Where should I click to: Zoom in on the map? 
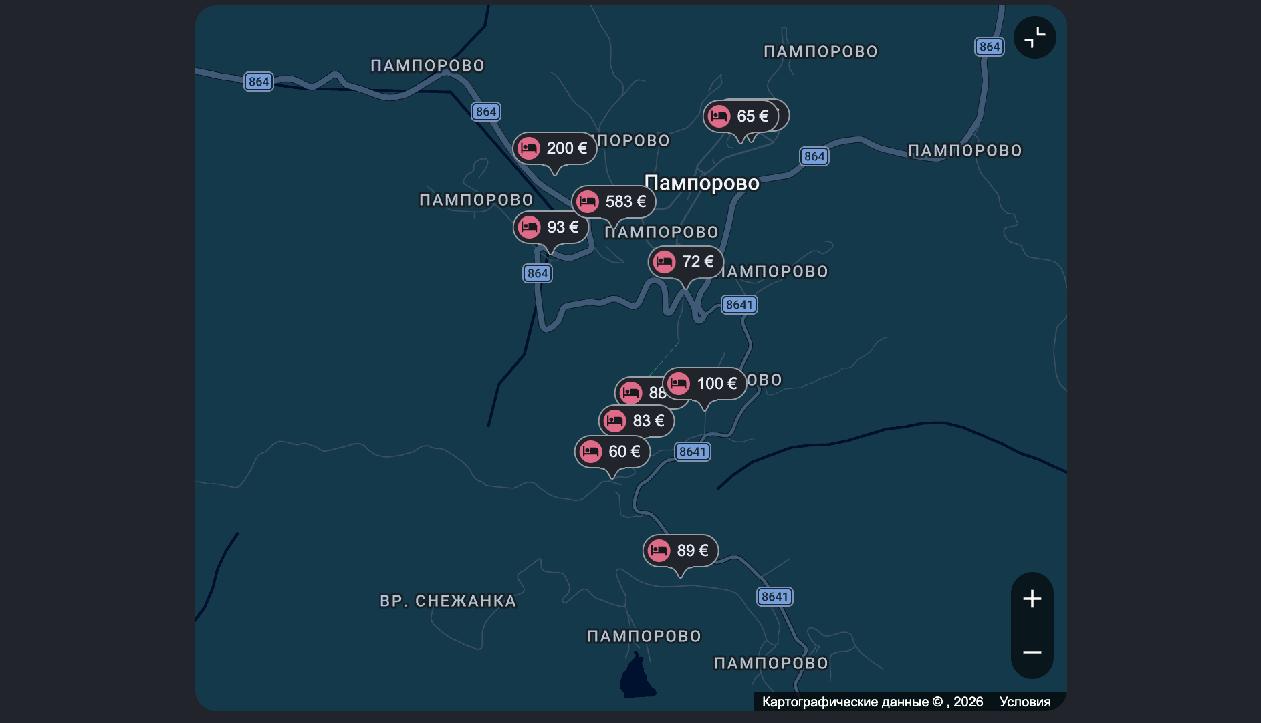1032,599
